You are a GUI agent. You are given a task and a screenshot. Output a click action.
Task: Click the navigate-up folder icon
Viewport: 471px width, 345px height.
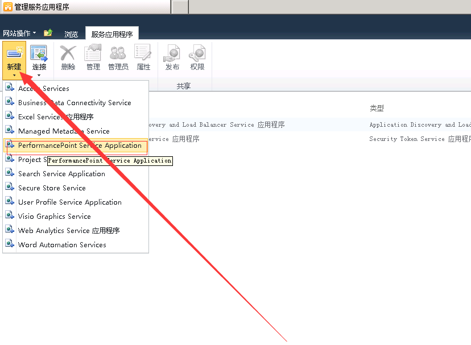48,33
